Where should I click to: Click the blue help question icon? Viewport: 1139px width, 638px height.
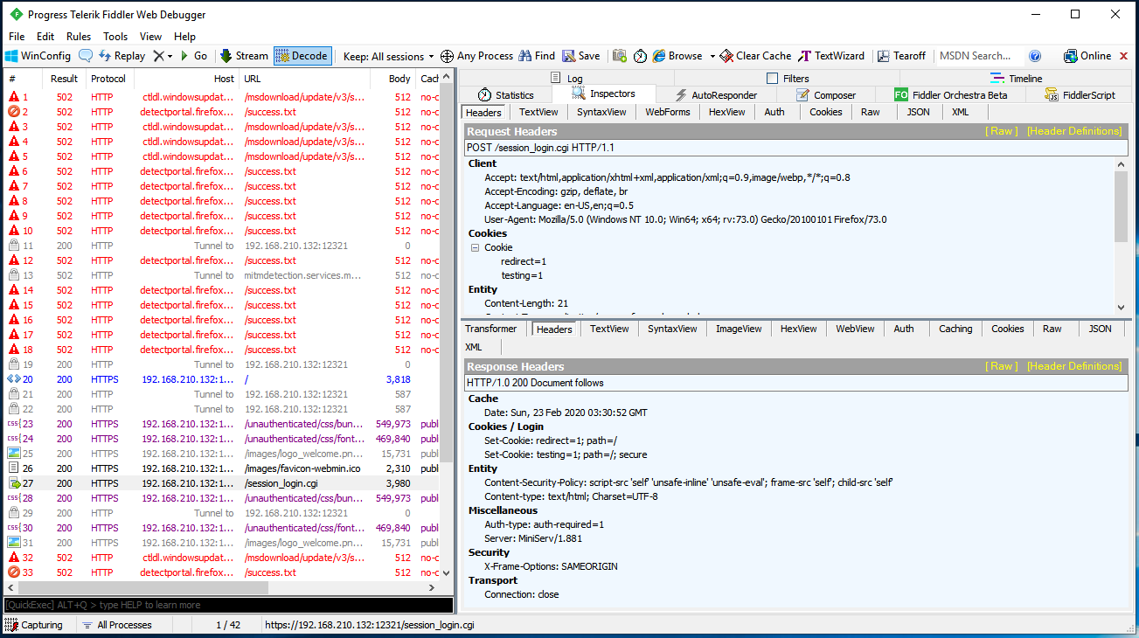point(1035,56)
